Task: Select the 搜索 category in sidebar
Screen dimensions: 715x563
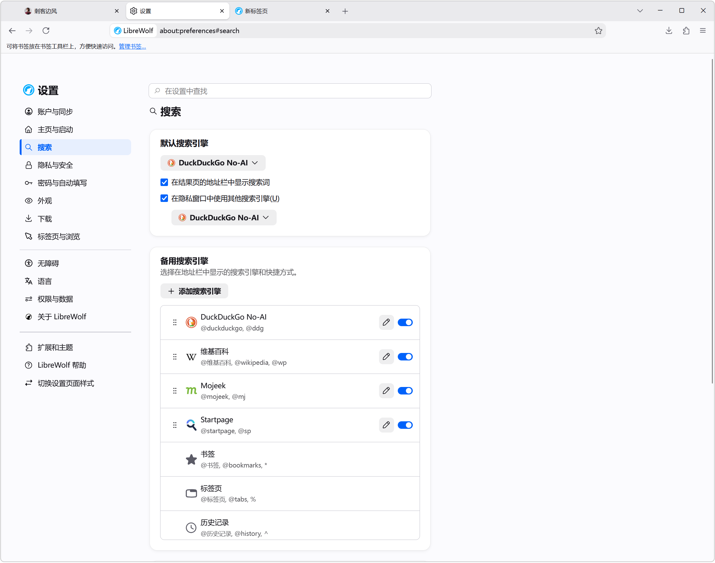Action: coord(76,147)
